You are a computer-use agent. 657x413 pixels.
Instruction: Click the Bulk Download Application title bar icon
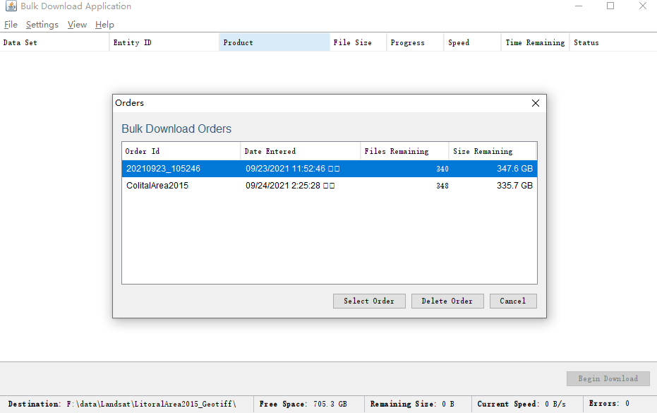11,6
